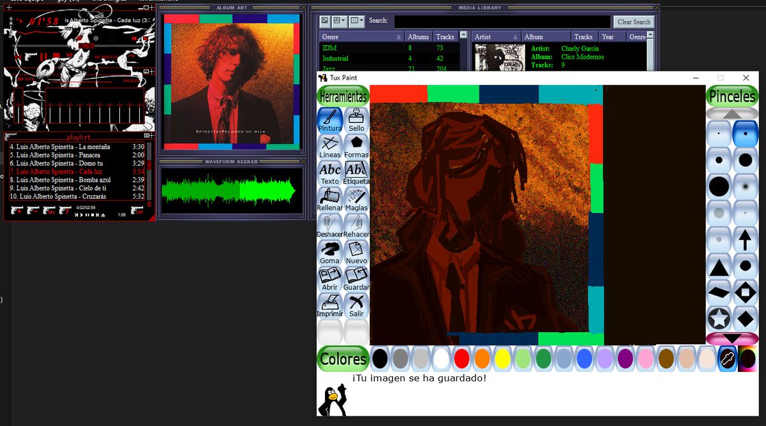This screenshot has width=766, height=426.
Task: Choose the star brush
Action: click(719, 318)
